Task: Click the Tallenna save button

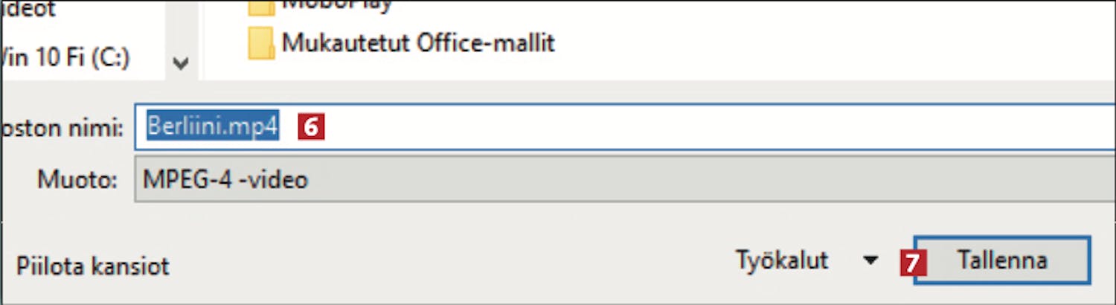Action: [1002, 260]
